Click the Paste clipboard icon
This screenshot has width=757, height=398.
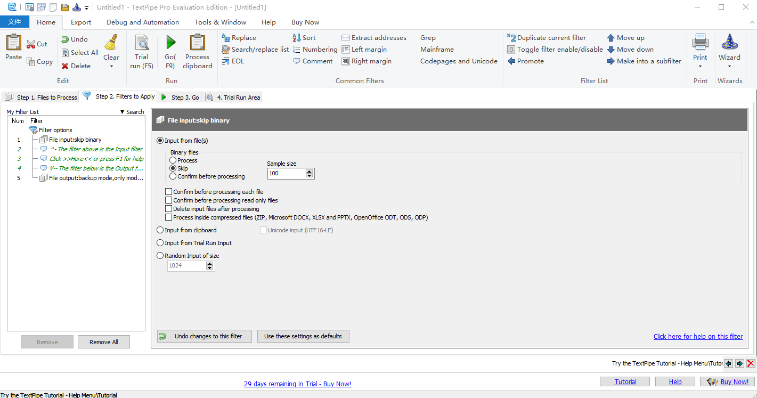[14, 43]
